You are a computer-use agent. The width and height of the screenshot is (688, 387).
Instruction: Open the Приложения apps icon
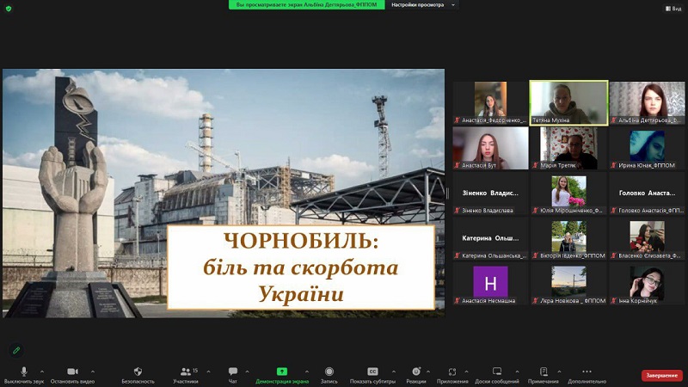pyautogui.click(x=452, y=372)
